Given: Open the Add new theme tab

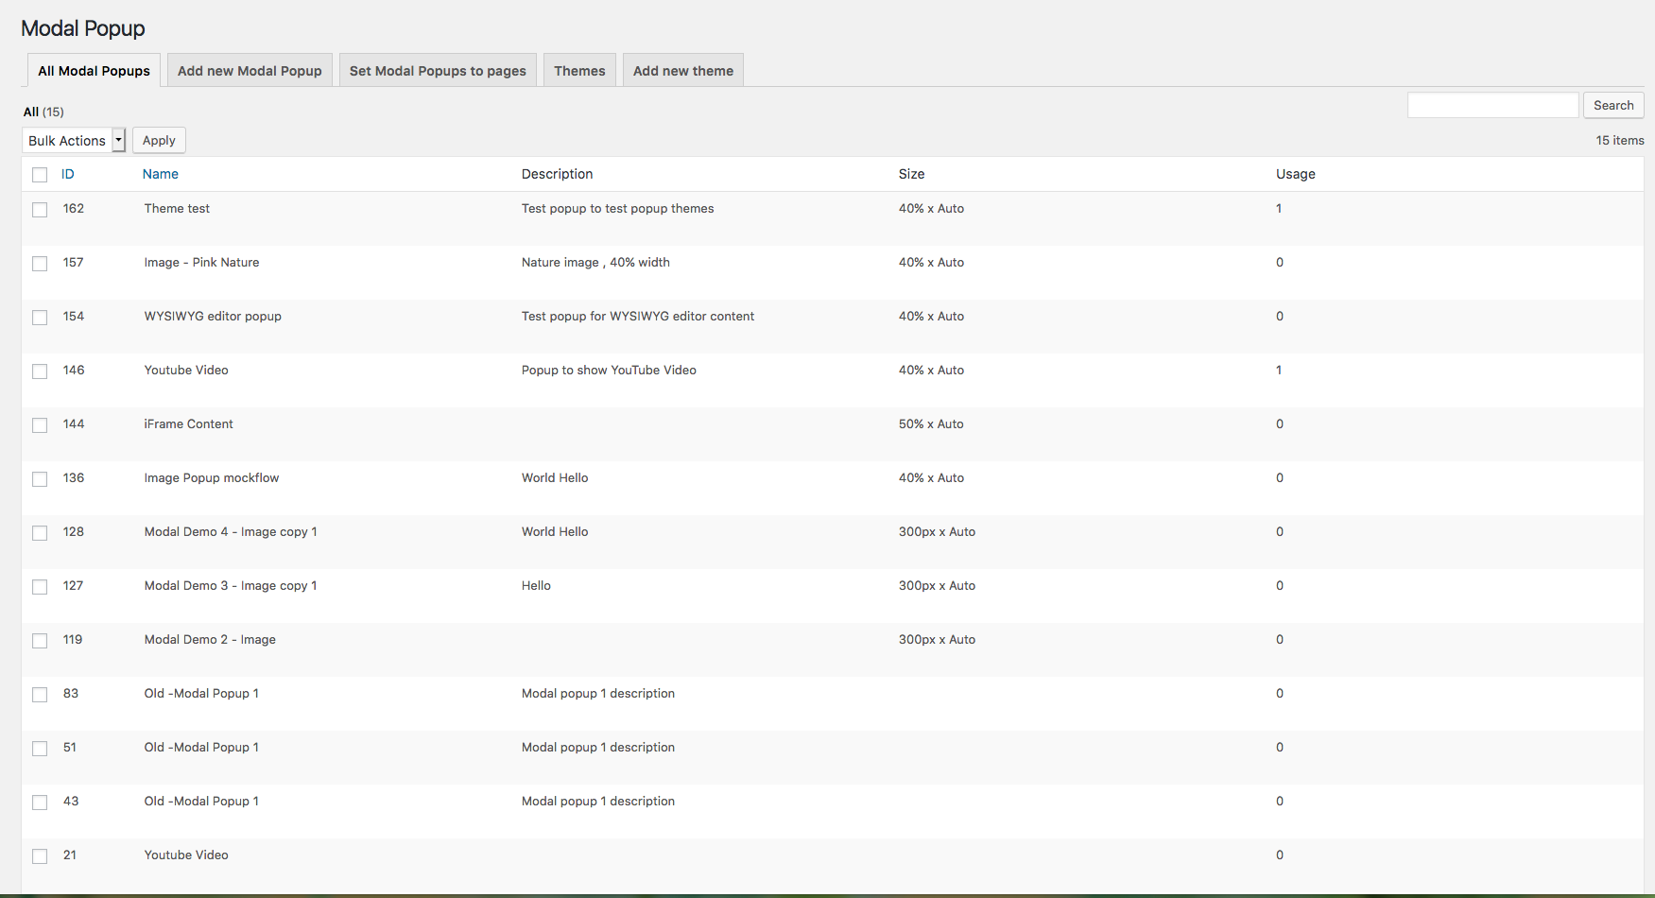Looking at the screenshot, I should [683, 71].
